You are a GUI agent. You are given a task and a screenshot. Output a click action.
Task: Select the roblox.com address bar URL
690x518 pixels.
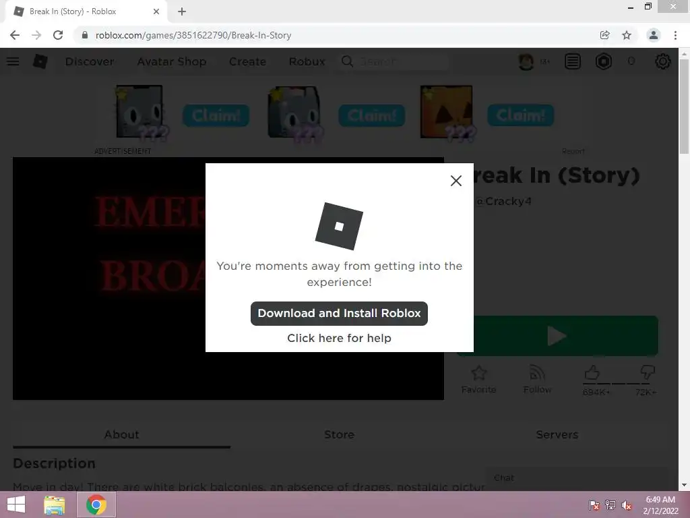[x=193, y=35]
